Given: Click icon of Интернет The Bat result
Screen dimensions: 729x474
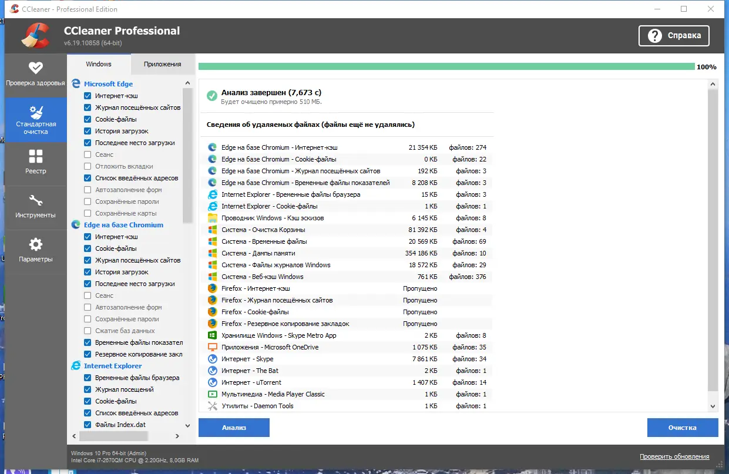Looking at the screenshot, I should click(x=212, y=371).
